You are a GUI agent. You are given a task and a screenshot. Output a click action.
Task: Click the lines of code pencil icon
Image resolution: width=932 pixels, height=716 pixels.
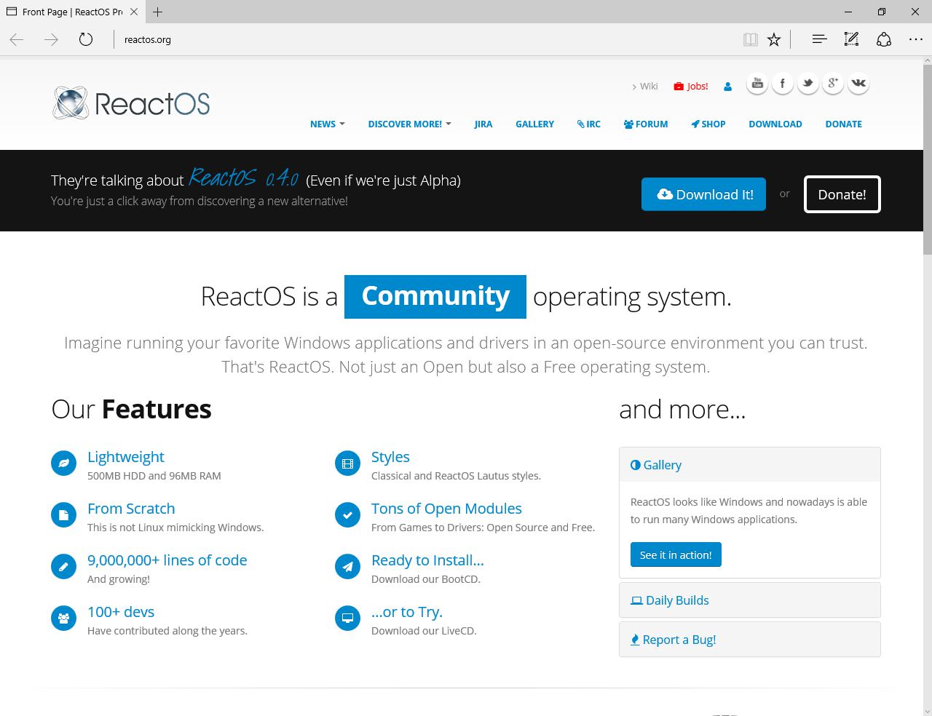coord(63,566)
